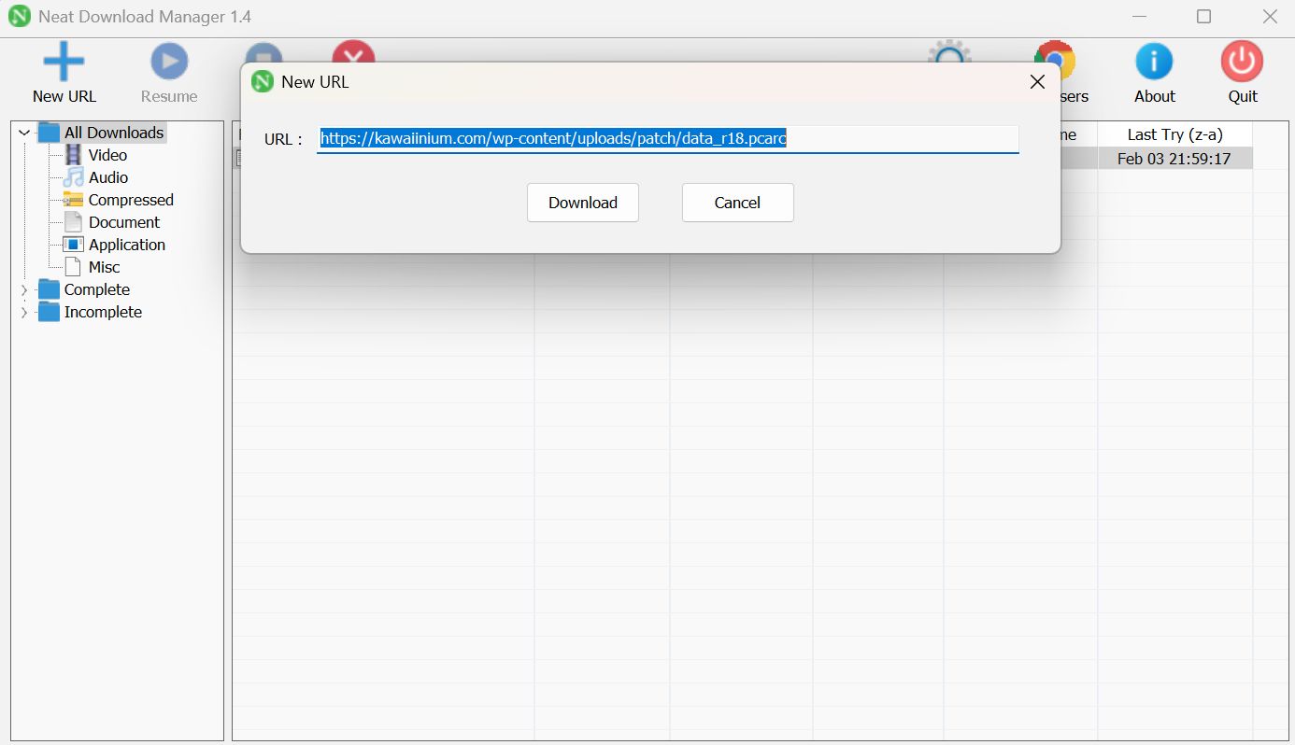Click the URL input field

tap(667, 139)
